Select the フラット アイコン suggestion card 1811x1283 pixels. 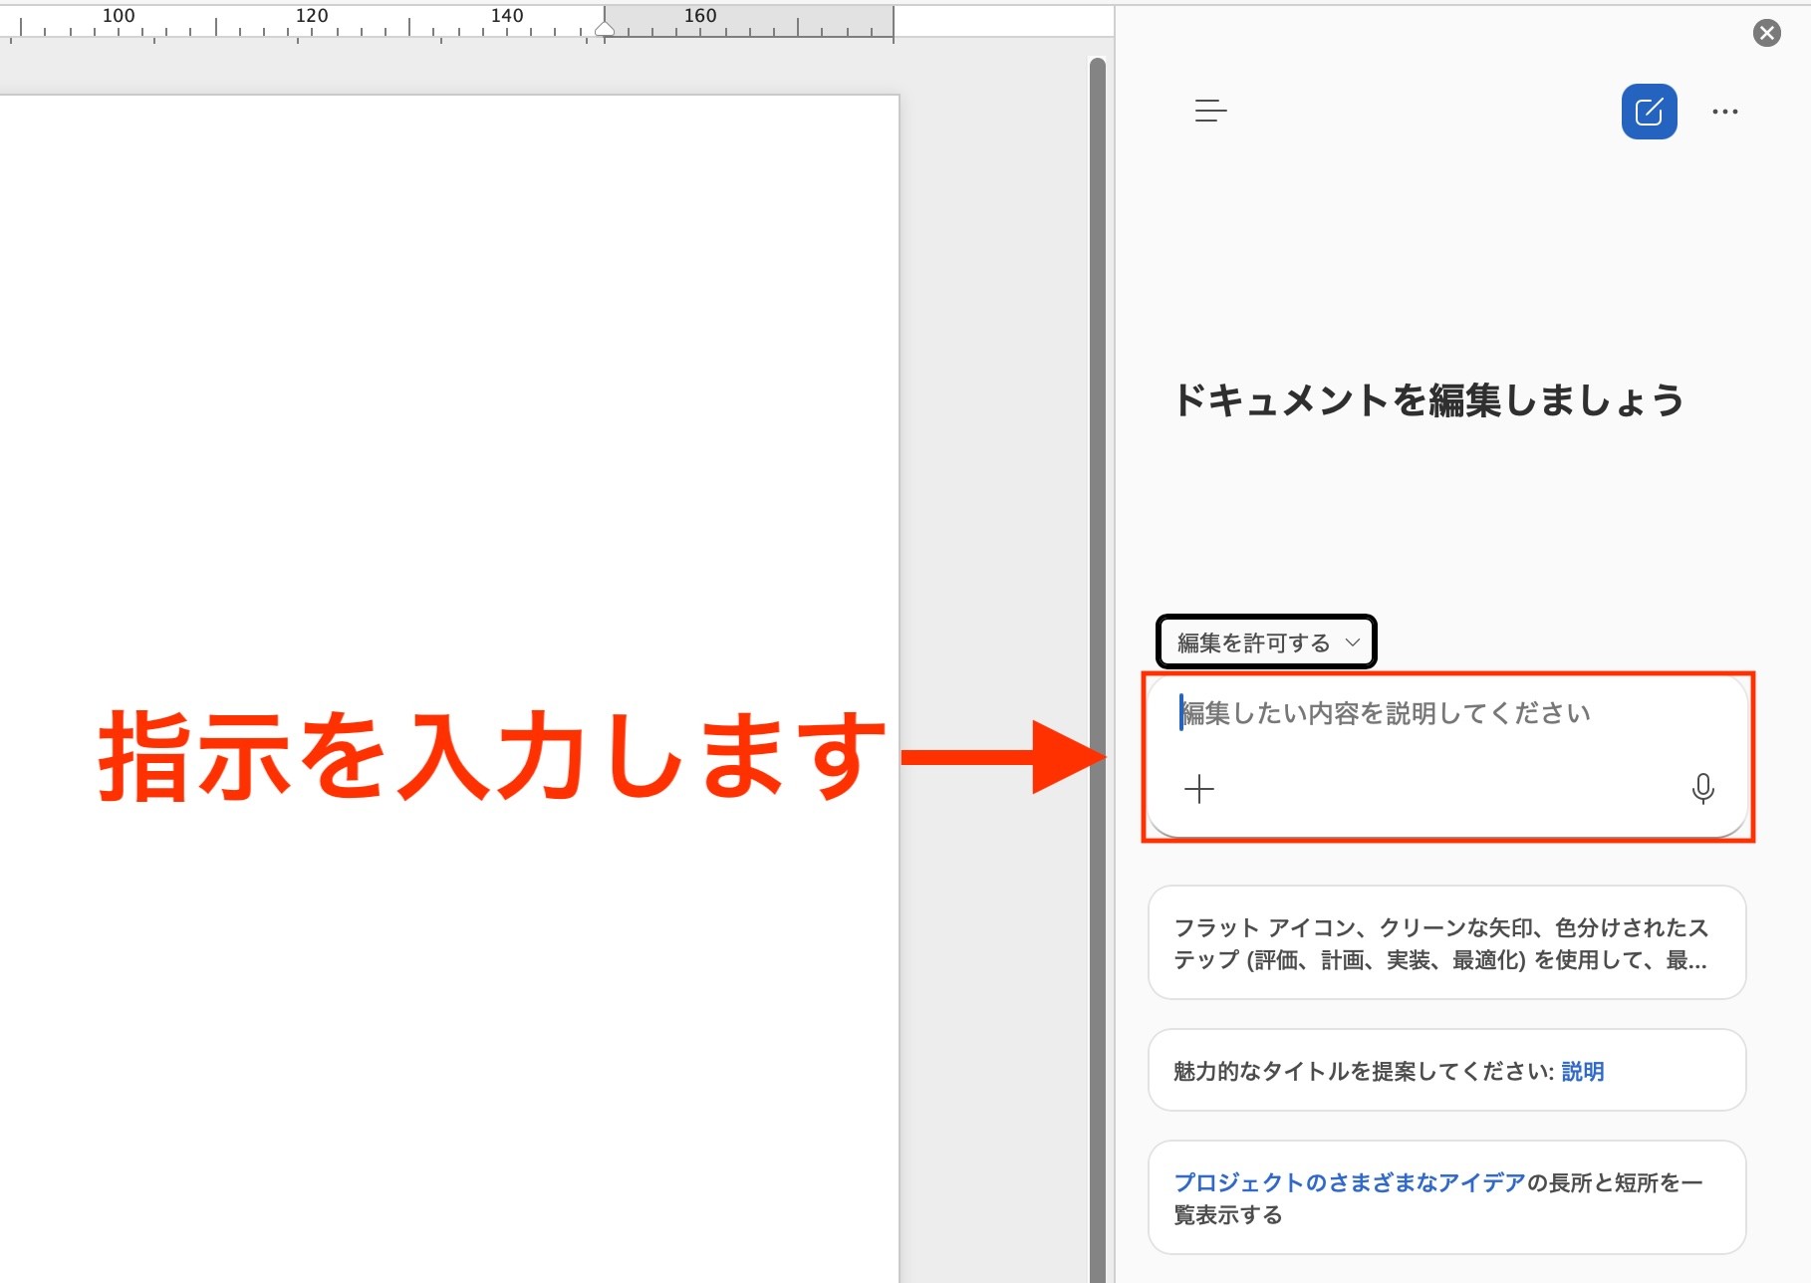click(1446, 942)
